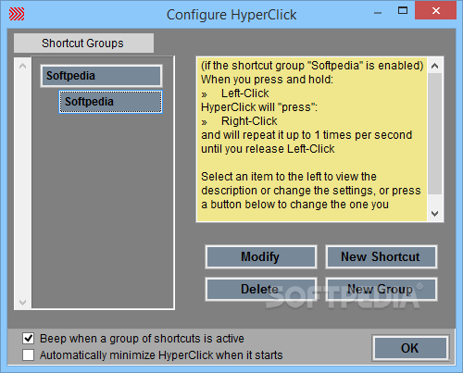Image resolution: width=463 pixels, height=373 pixels.
Task: Click the Configure HyperClick title text
Action: tap(231, 15)
